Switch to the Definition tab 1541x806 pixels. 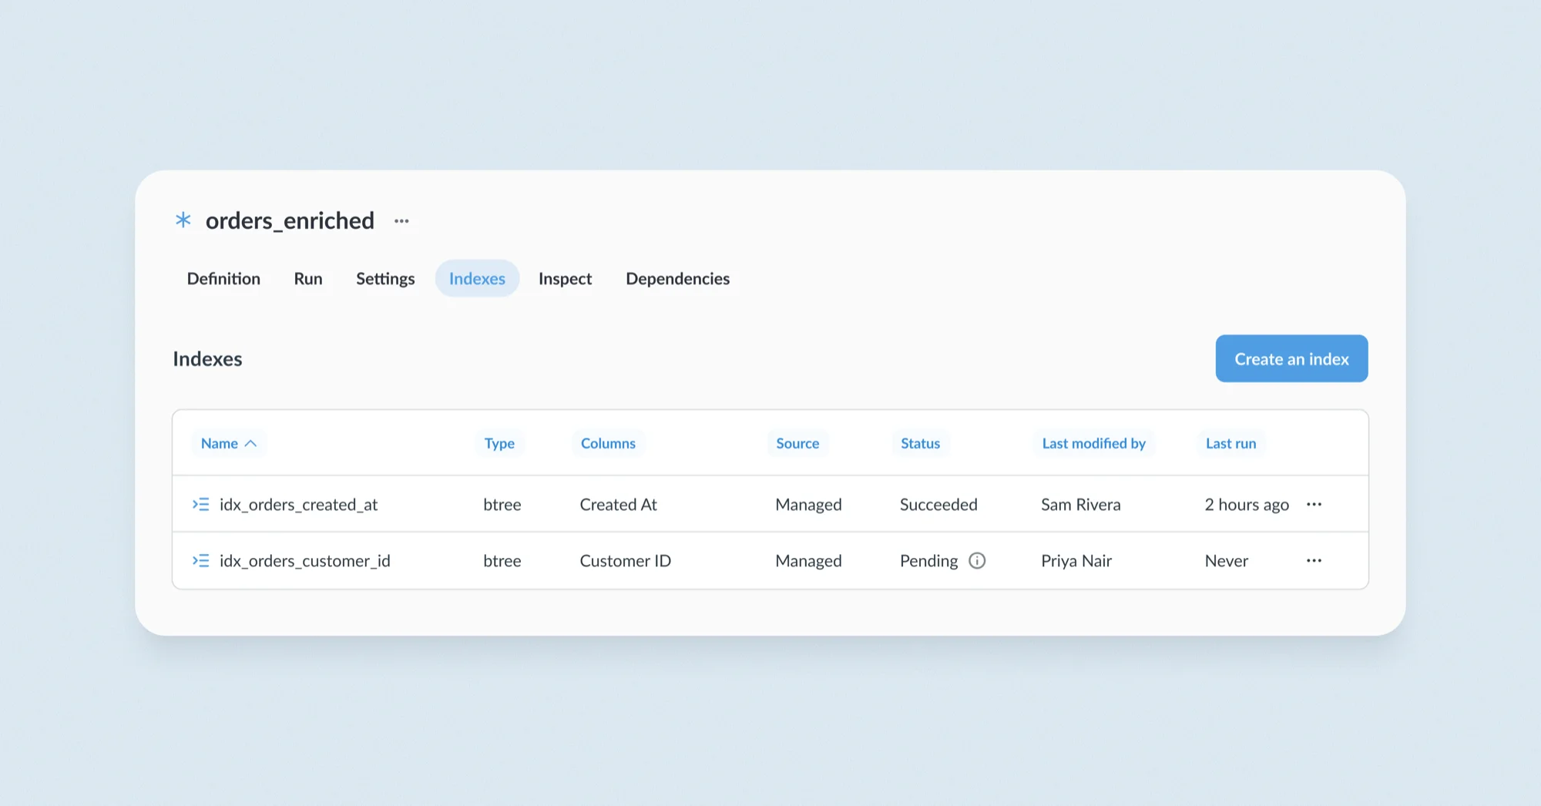click(223, 278)
